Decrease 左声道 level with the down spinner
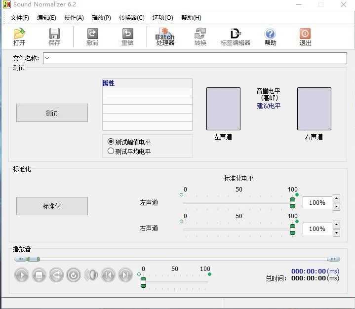 336,207
